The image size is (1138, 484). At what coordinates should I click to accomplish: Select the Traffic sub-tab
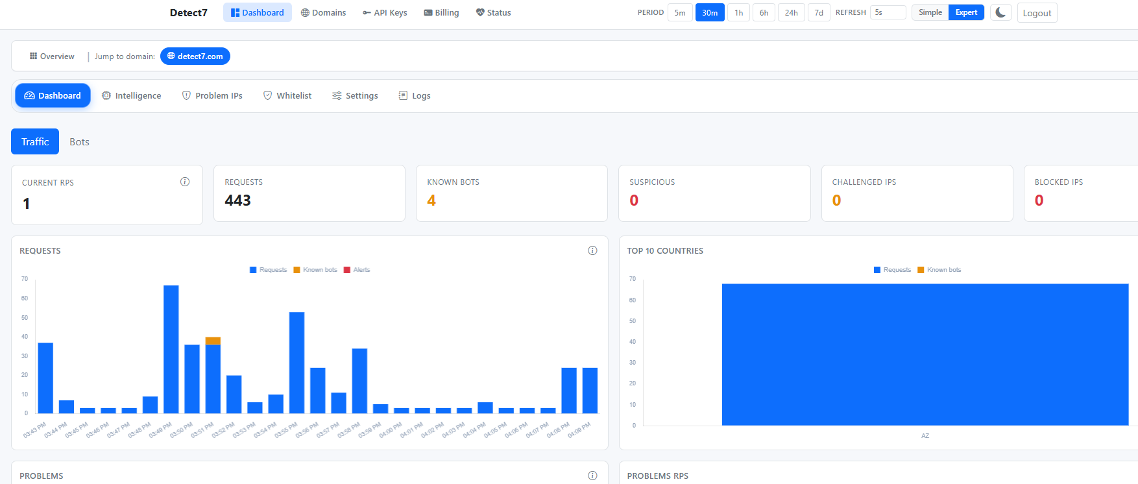35,141
